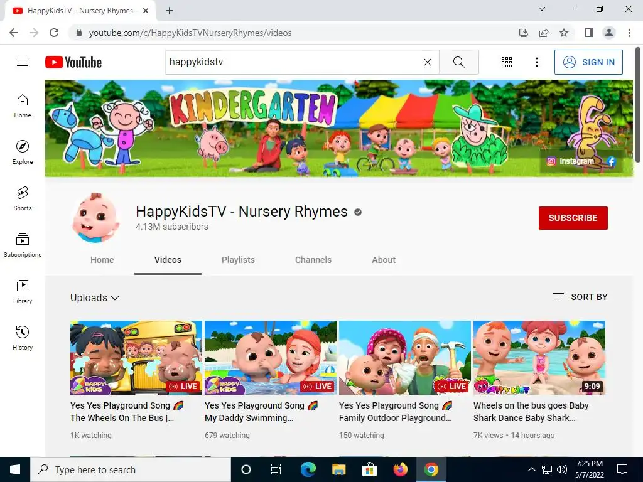Click the page vertical scrollbar
This screenshot has height=482, width=643.
[638, 105]
